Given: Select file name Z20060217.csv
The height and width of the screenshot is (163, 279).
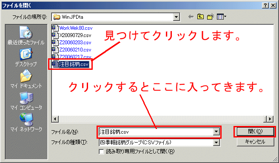Looking at the screenshot, I should pos(75,57).
